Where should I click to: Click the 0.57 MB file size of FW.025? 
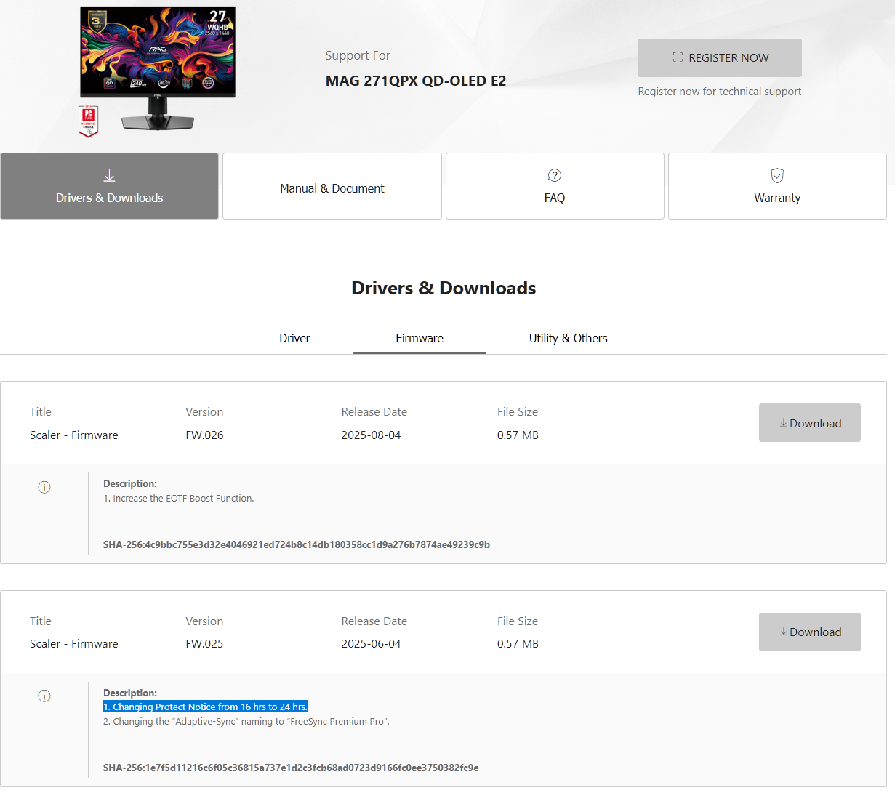tap(518, 643)
